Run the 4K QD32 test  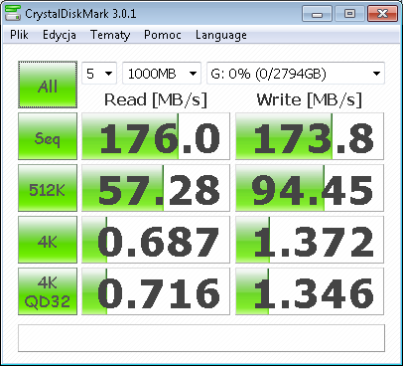coord(48,291)
